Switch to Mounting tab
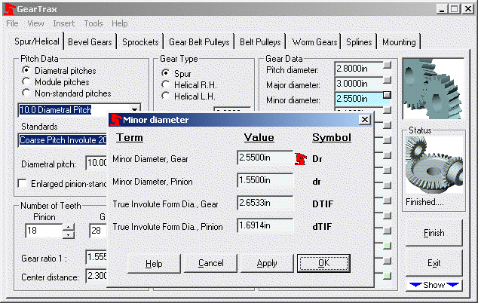 click(x=399, y=41)
